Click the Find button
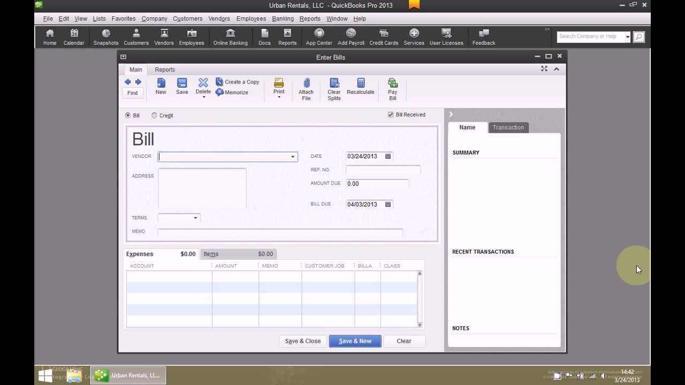Image resolution: width=685 pixels, height=385 pixels. coord(132,93)
